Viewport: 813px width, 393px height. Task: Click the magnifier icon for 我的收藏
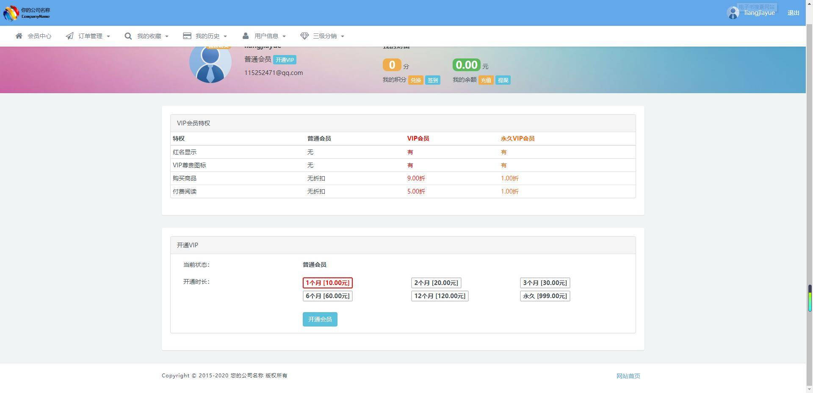point(128,36)
